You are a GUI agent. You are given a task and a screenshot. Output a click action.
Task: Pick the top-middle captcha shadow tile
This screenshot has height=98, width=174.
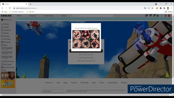click(86, 35)
